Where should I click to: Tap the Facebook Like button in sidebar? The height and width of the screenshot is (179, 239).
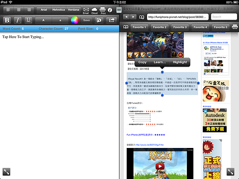click(x=208, y=53)
